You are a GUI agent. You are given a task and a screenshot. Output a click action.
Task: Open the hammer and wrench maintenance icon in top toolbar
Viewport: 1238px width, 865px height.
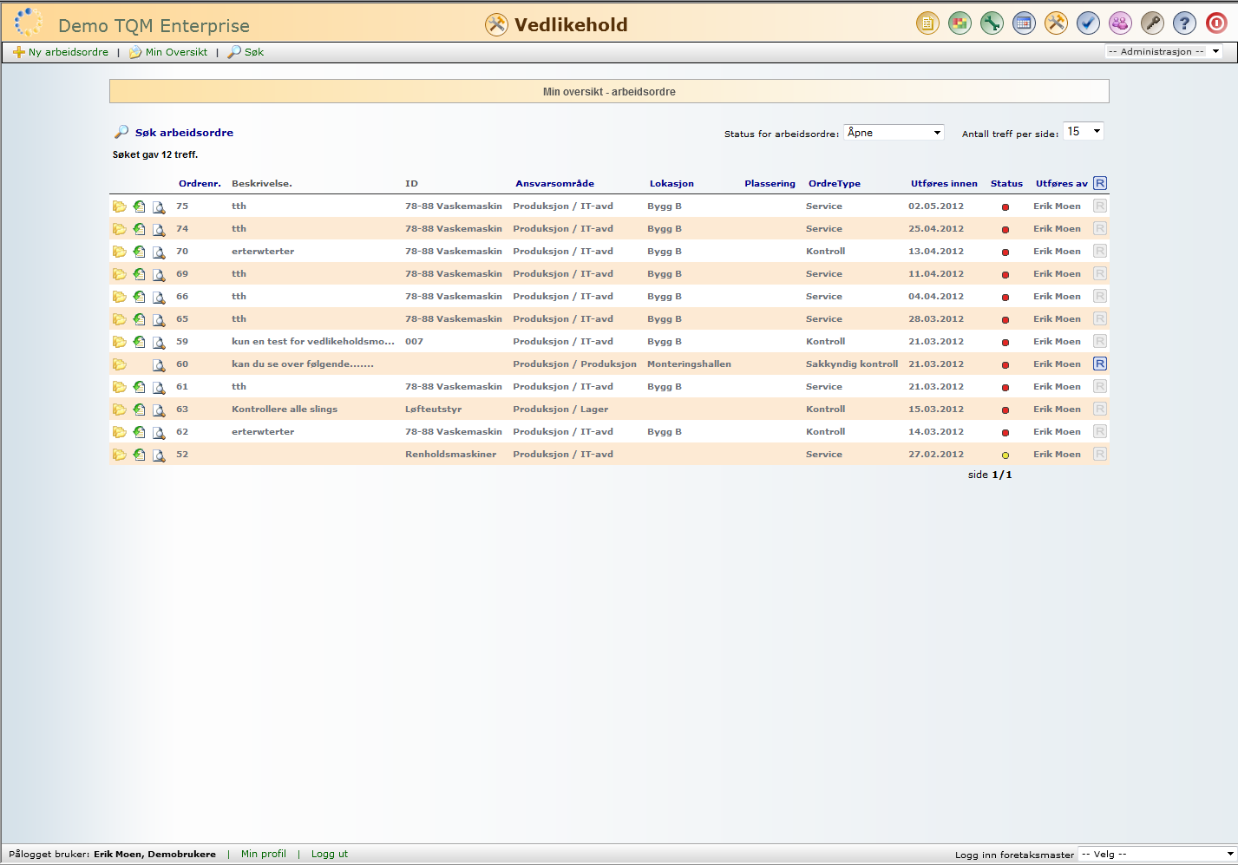click(x=1056, y=23)
